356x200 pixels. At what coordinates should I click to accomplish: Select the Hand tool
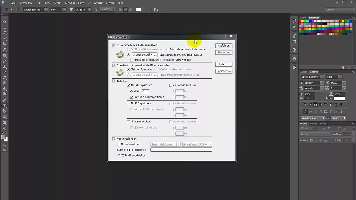pyautogui.click(x=4, y=122)
